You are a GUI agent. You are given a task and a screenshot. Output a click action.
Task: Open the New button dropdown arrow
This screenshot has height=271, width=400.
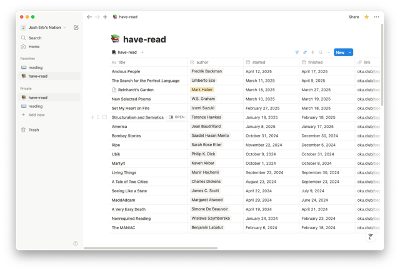pos(350,52)
